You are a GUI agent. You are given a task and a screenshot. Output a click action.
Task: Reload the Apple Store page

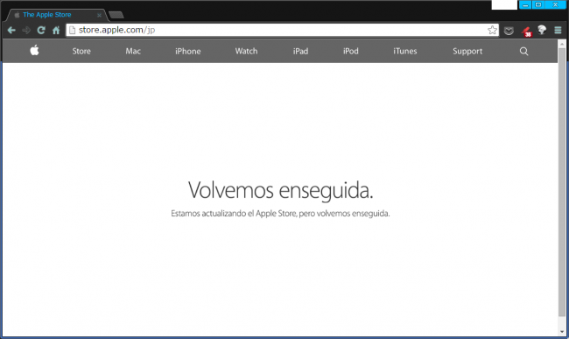41,30
